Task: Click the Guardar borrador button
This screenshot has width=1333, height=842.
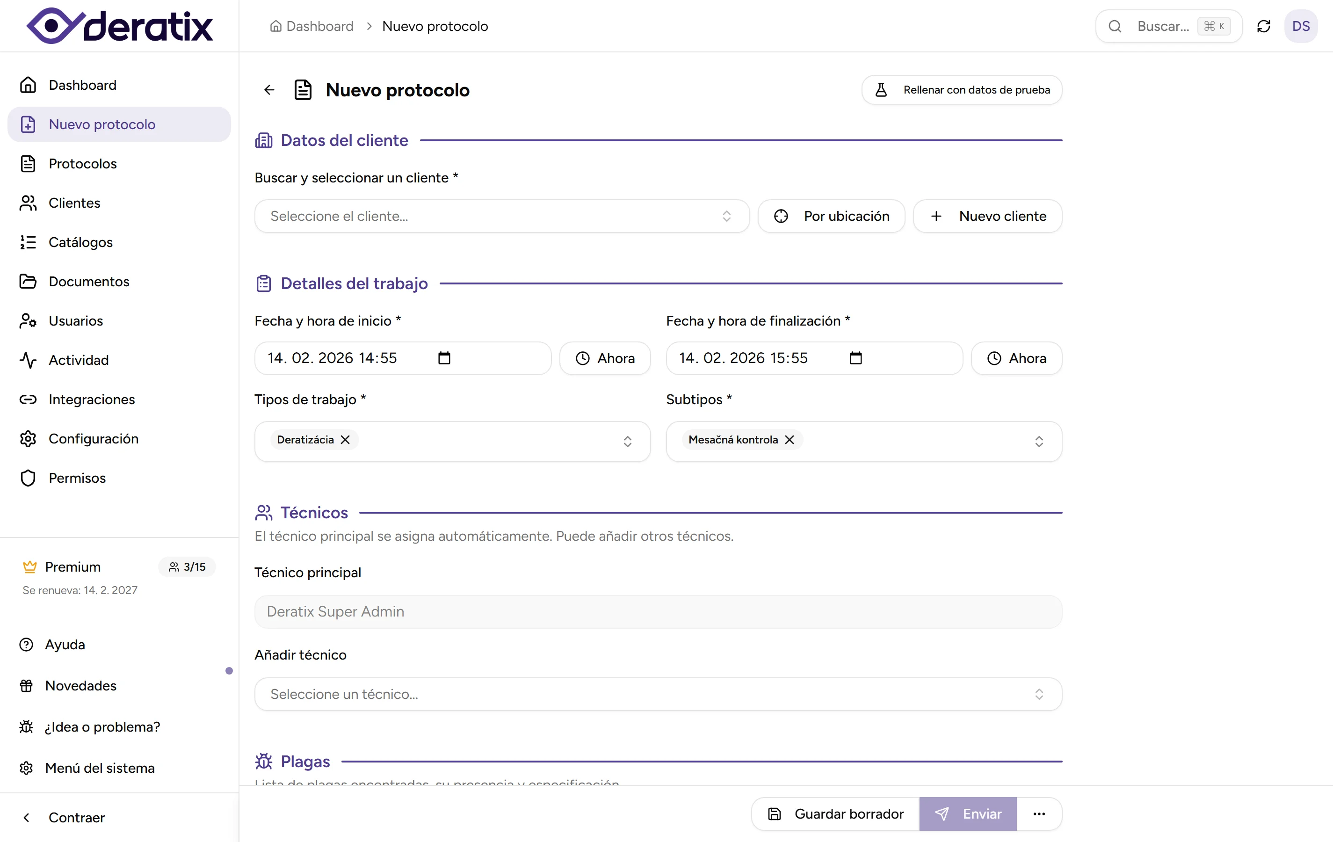Action: coord(836,814)
